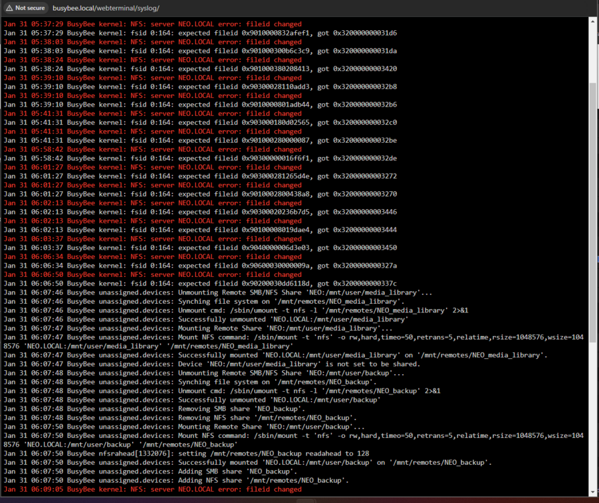The height and width of the screenshot is (503, 599).
Task: Click the line expecting fileid 0x9010000801adb44
Action: click(200, 105)
